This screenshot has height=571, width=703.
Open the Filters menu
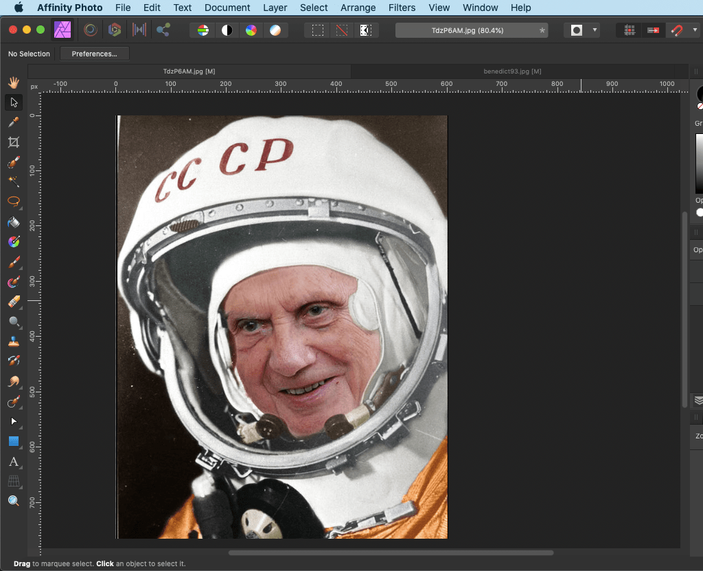(402, 8)
